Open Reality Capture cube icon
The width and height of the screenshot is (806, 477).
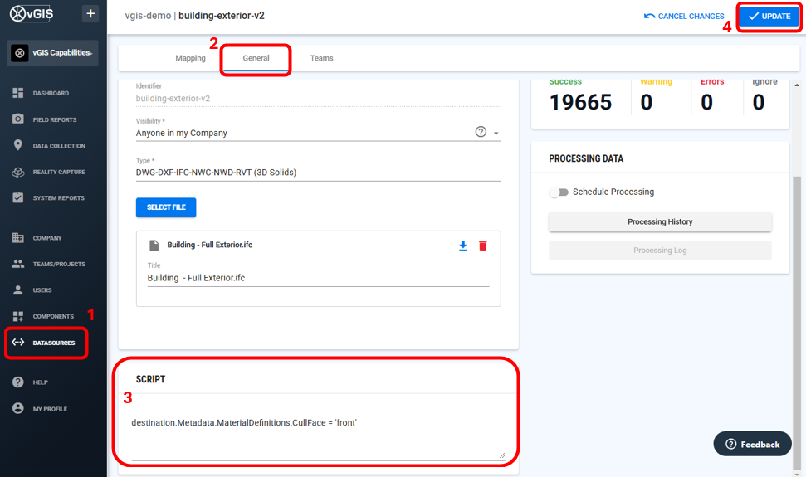point(18,172)
